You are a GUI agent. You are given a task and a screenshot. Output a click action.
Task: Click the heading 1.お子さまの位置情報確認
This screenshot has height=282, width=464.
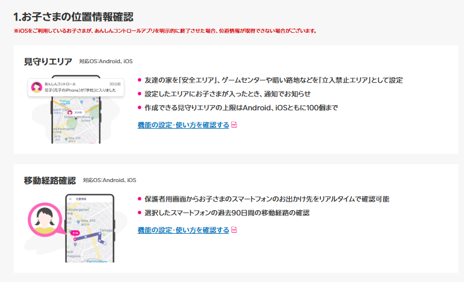74,17
